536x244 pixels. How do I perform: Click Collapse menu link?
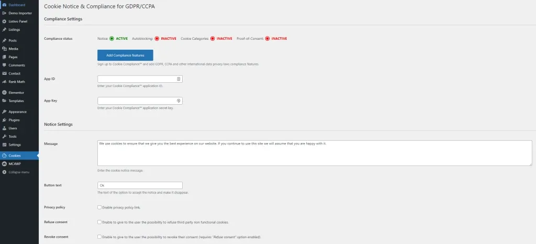(x=19, y=172)
